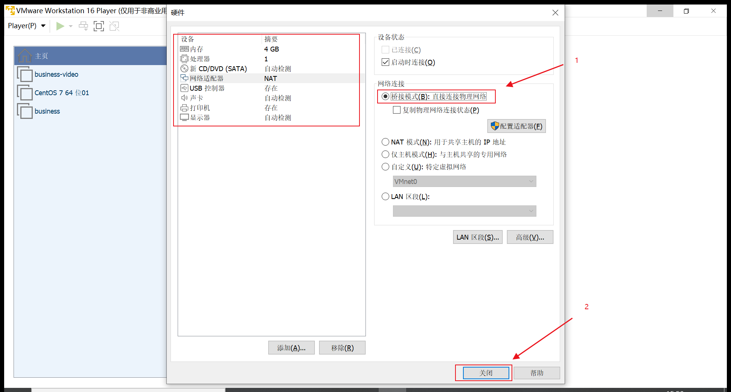Click the 关闭 button

(x=486, y=373)
